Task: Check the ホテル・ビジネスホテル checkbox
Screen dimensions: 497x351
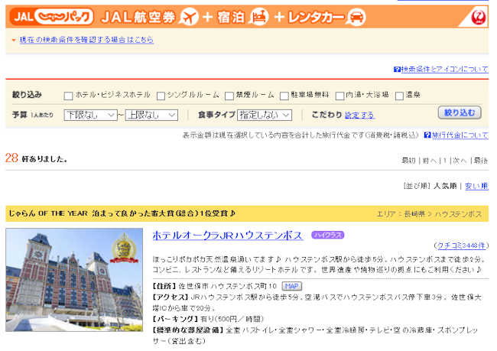Action: pyautogui.click(x=68, y=96)
